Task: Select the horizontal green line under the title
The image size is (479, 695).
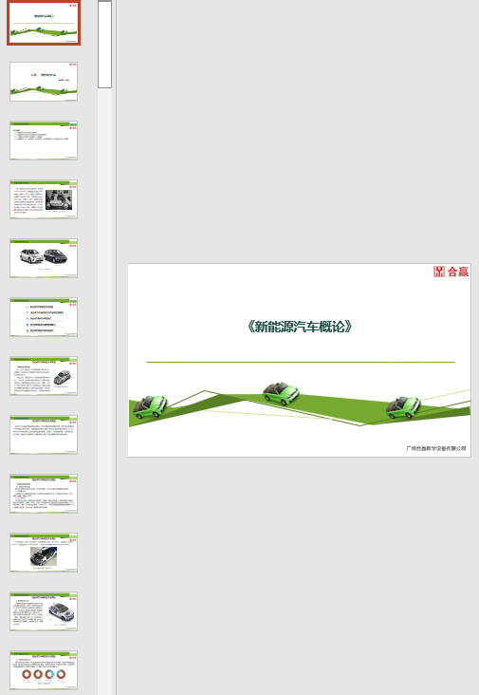Action: pos(300,362)
